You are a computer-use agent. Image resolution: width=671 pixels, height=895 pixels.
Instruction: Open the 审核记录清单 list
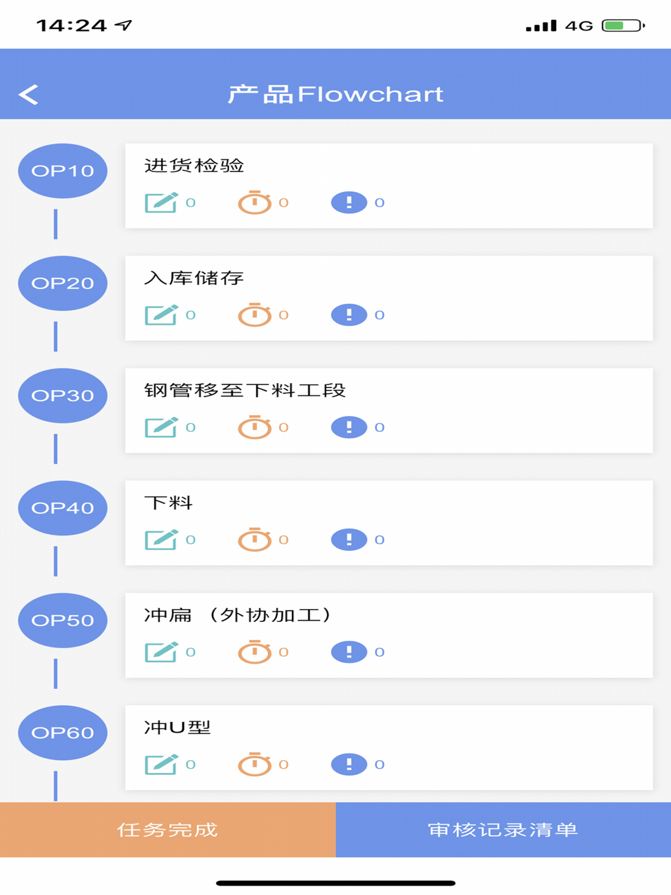503,830
